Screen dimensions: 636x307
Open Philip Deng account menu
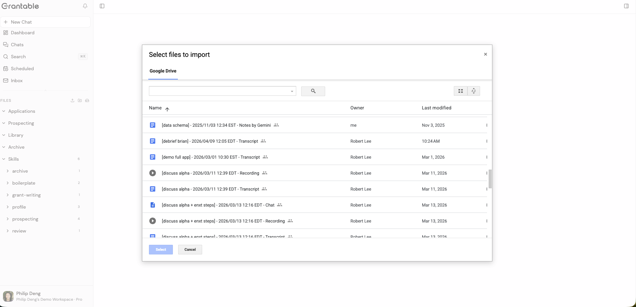point(46,296)
